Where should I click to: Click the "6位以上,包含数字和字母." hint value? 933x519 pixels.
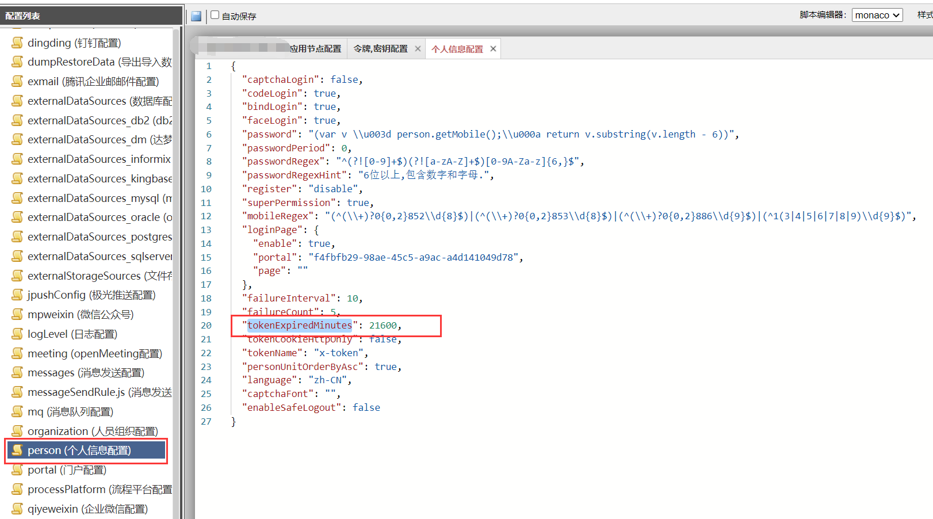423,175
